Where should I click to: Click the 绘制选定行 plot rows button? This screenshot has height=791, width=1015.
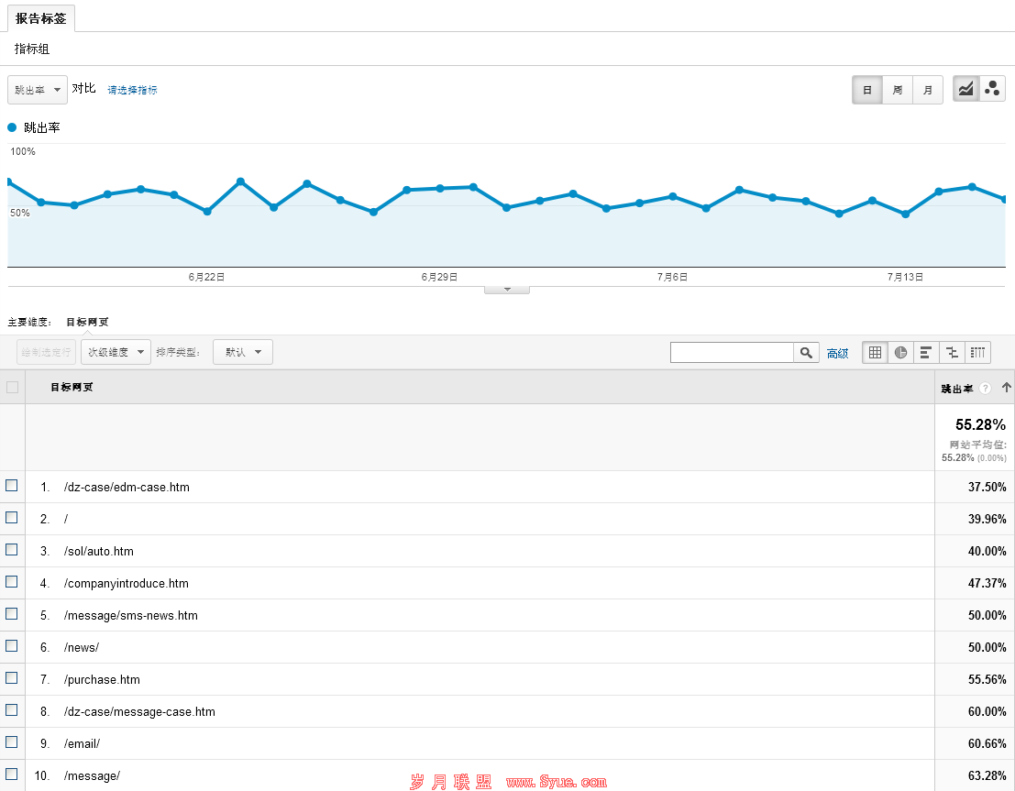click(46, 352)
